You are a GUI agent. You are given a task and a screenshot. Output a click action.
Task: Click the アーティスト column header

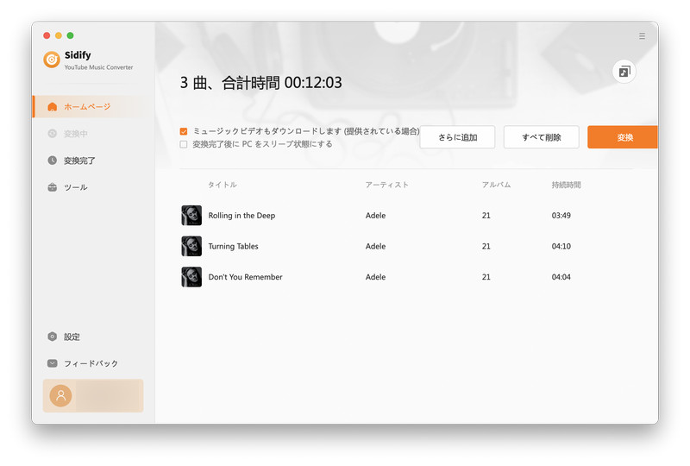[x=386, y=185]
